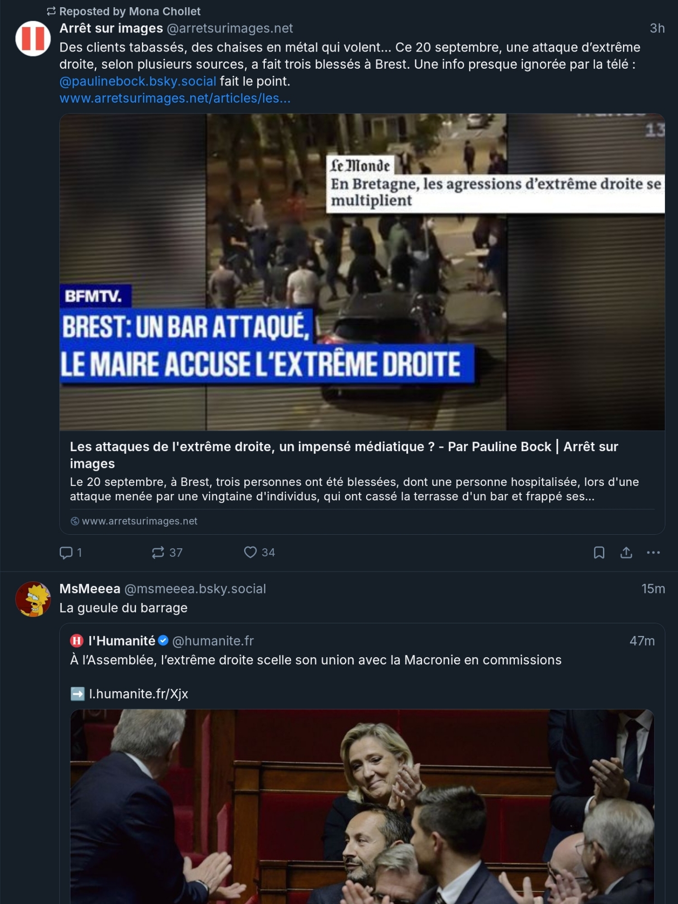Image resolution: width=678 pixels, height=904 pixels.
Task: Click the @paulinebock.bsky.social mention
Action: click(x=138, y=81)
